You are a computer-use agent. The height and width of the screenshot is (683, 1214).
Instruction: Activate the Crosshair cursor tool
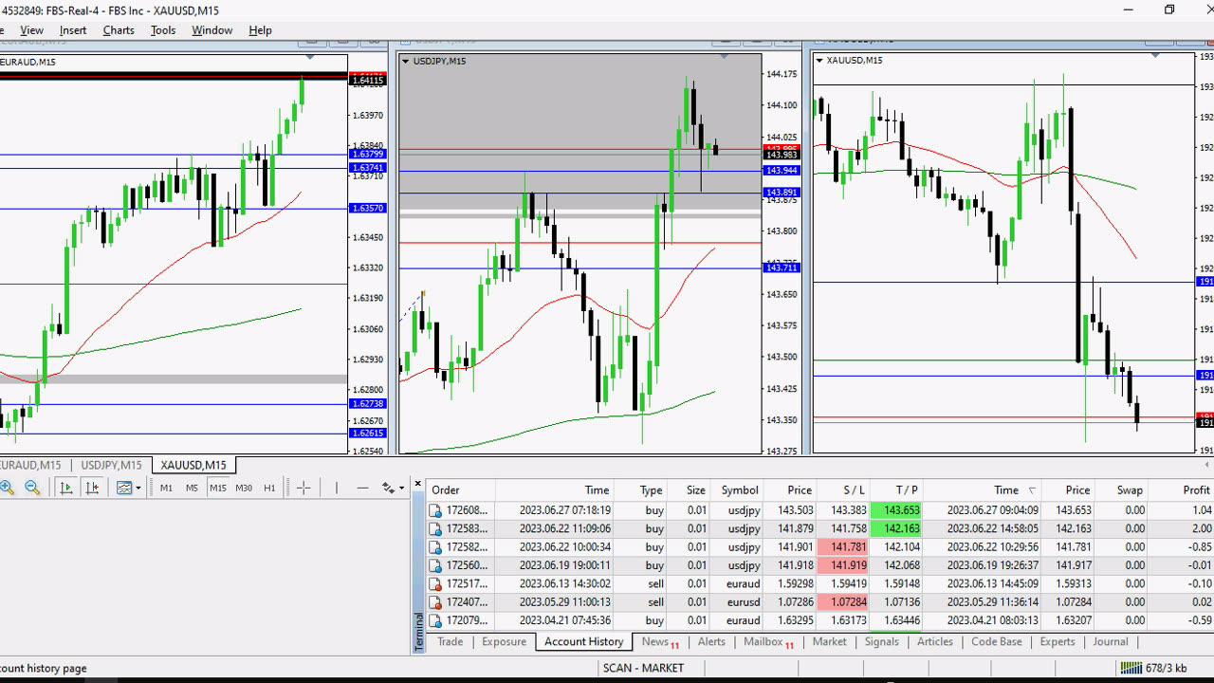pos(303,488)
